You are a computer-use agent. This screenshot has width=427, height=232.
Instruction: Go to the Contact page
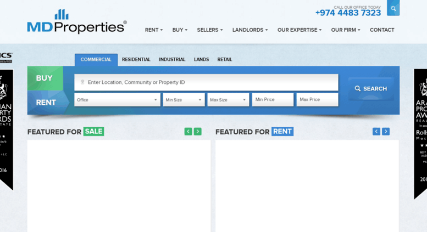382,30
